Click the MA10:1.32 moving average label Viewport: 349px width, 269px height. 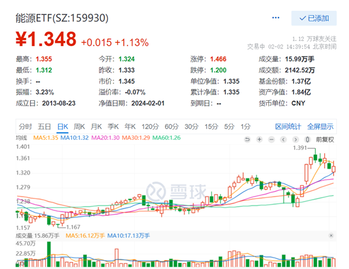(74, 138)
